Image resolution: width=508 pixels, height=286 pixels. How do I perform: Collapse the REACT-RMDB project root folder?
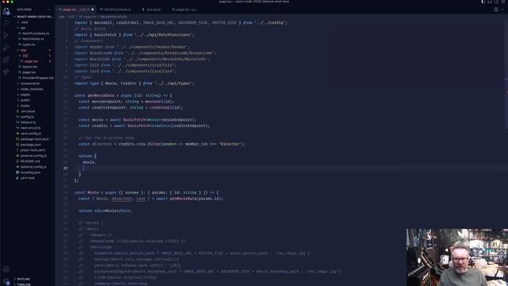pyautogui.click(x=33, y=17)
